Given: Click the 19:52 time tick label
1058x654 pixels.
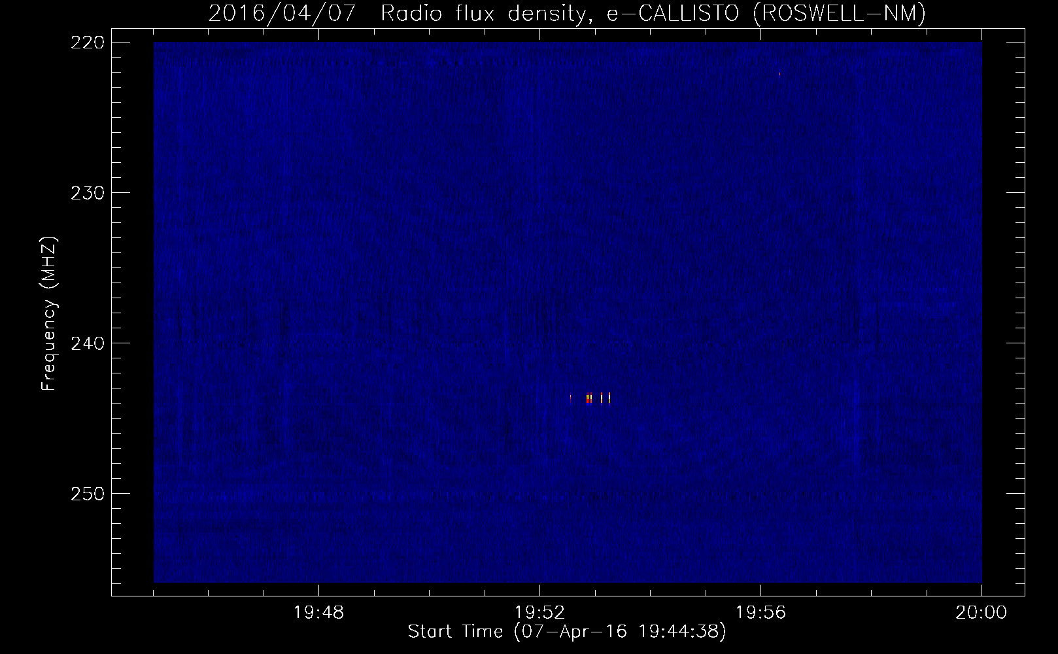Looking at the screenshot, I should (539, 613).
